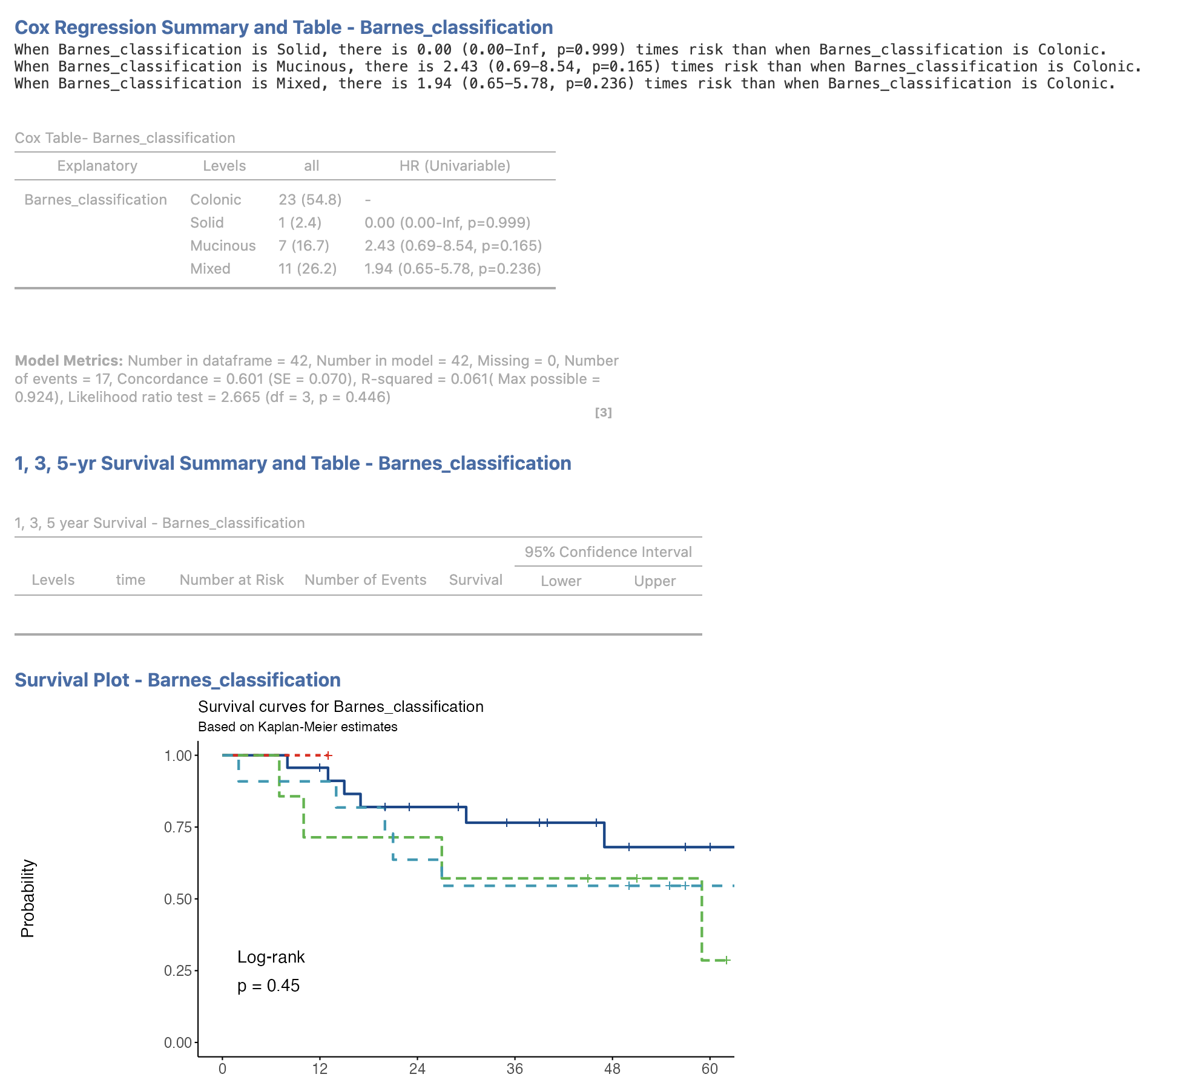The width and height of the screenshot is (1189, 1080).
Task: Select the Mixed risk summary sentence
Action: [565, 84]
